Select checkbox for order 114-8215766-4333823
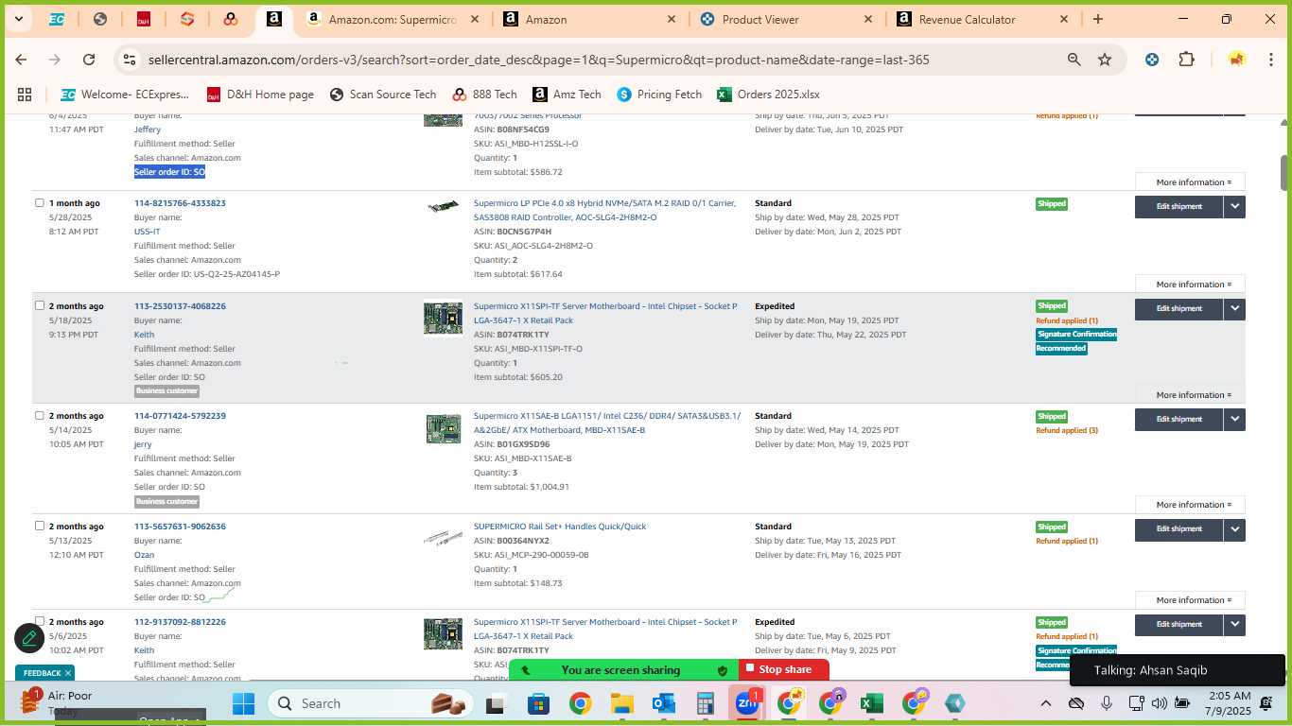Image resolution: width=1292 pixels, height=726 pixels. click(x=40, y=202)
